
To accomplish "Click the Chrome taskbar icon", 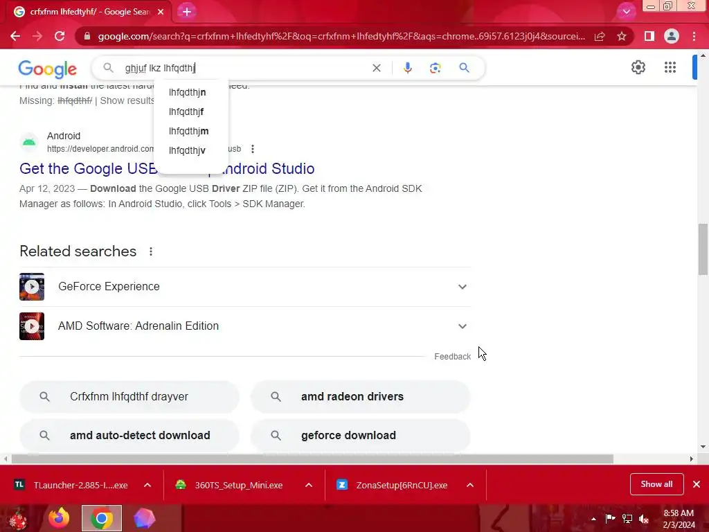I will coord(102,518).
